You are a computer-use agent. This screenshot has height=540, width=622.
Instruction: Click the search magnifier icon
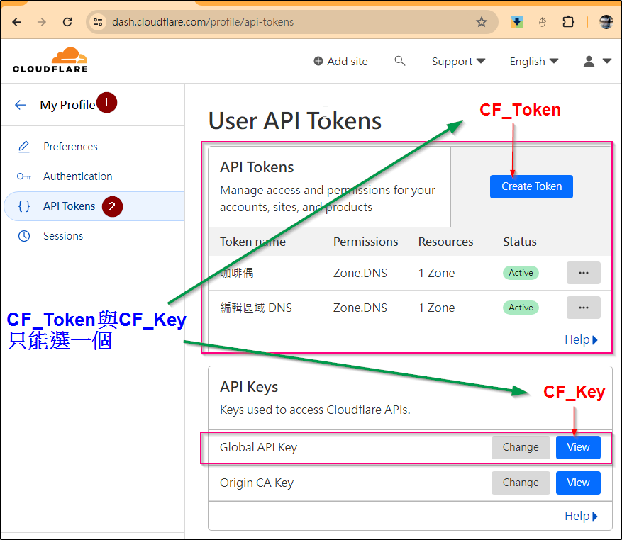[x=400, y=61]
